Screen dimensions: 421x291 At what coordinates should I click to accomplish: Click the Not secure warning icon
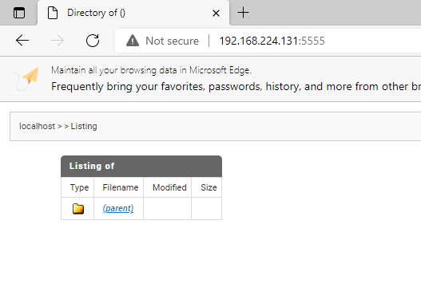pos(133,41)
